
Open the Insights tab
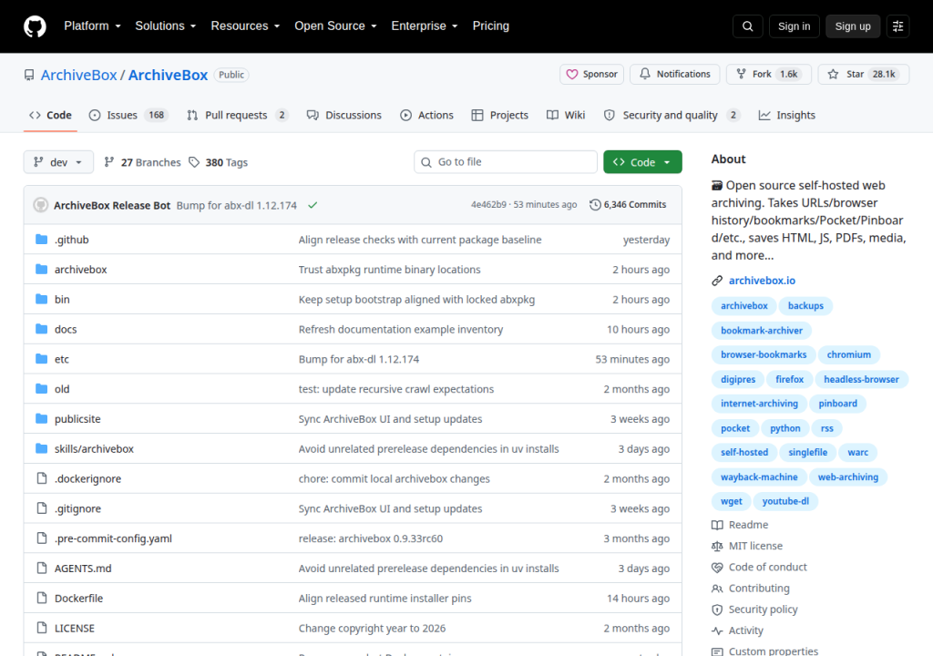[786, 115]
